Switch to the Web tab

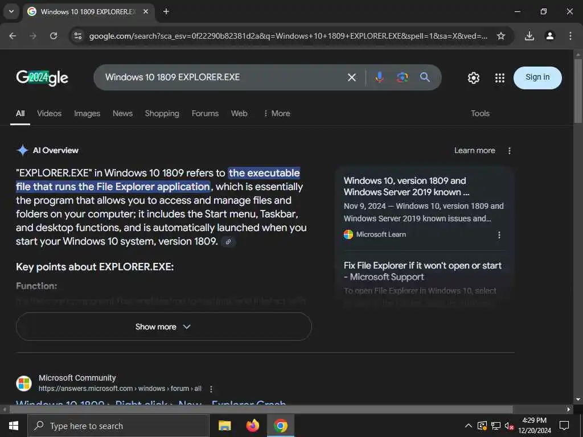click(239, 114)
